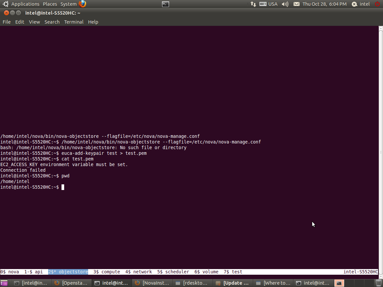Open the terminal Help menu

pyautogui.click(x=93, y=22)
